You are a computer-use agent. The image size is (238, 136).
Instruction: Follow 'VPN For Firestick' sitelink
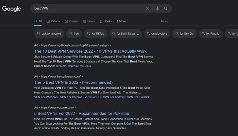(138, 97)
